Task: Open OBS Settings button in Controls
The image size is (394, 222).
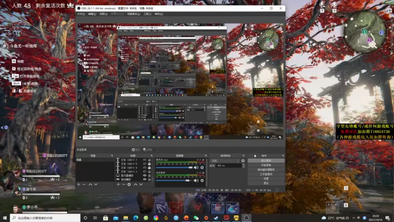Action: 266,179
